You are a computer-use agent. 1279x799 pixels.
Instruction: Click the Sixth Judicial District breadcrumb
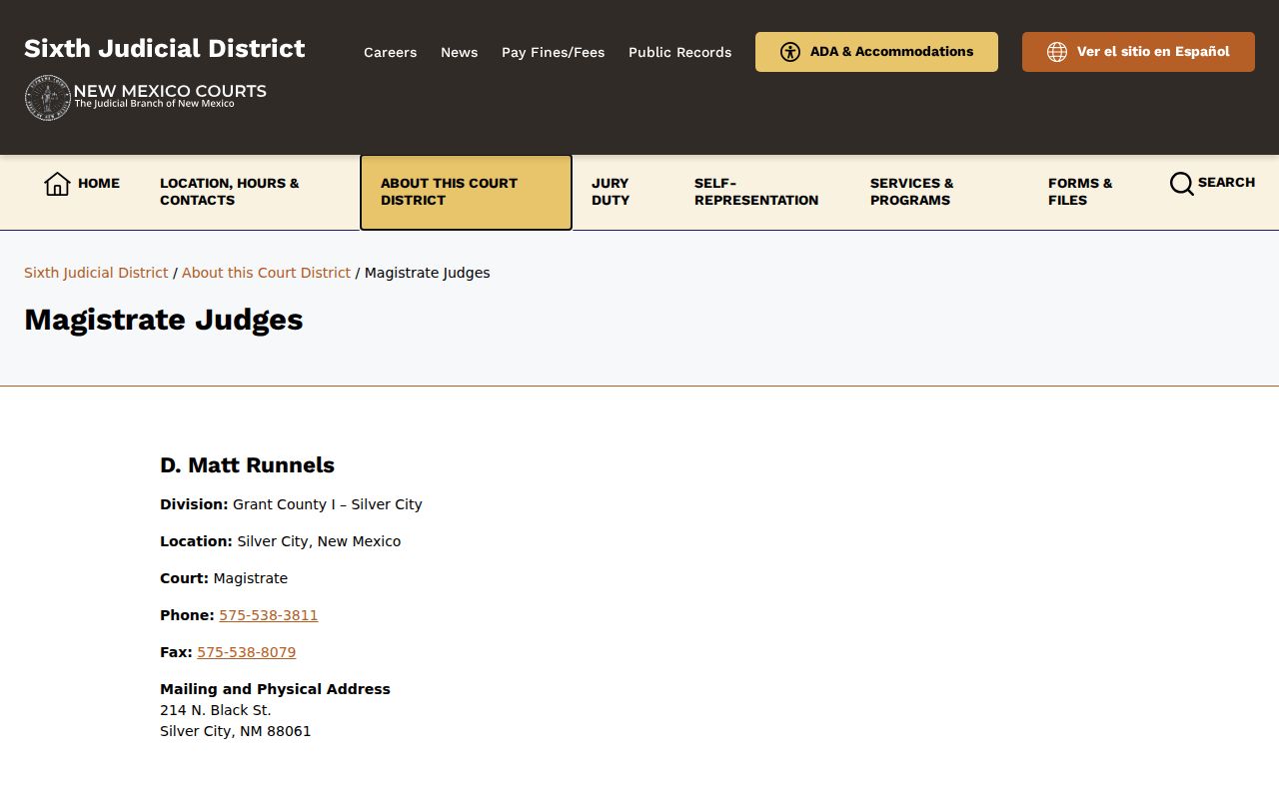pos(96,273)
